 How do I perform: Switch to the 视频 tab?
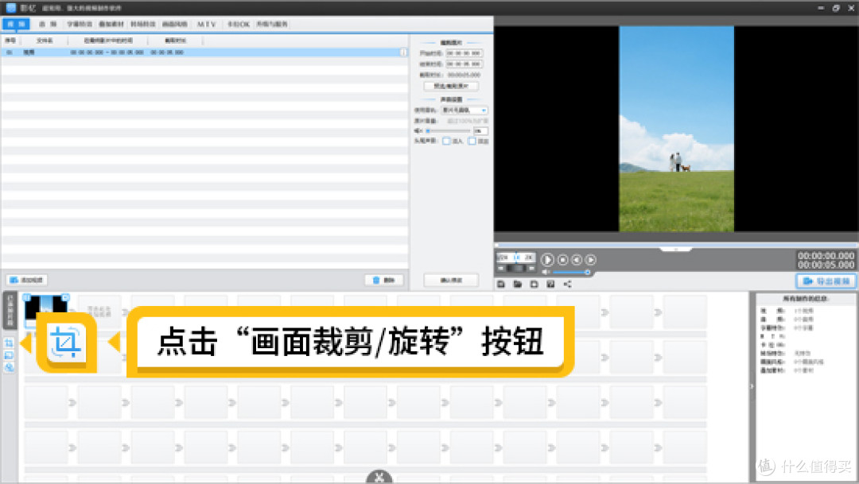[x=16, y=24]
